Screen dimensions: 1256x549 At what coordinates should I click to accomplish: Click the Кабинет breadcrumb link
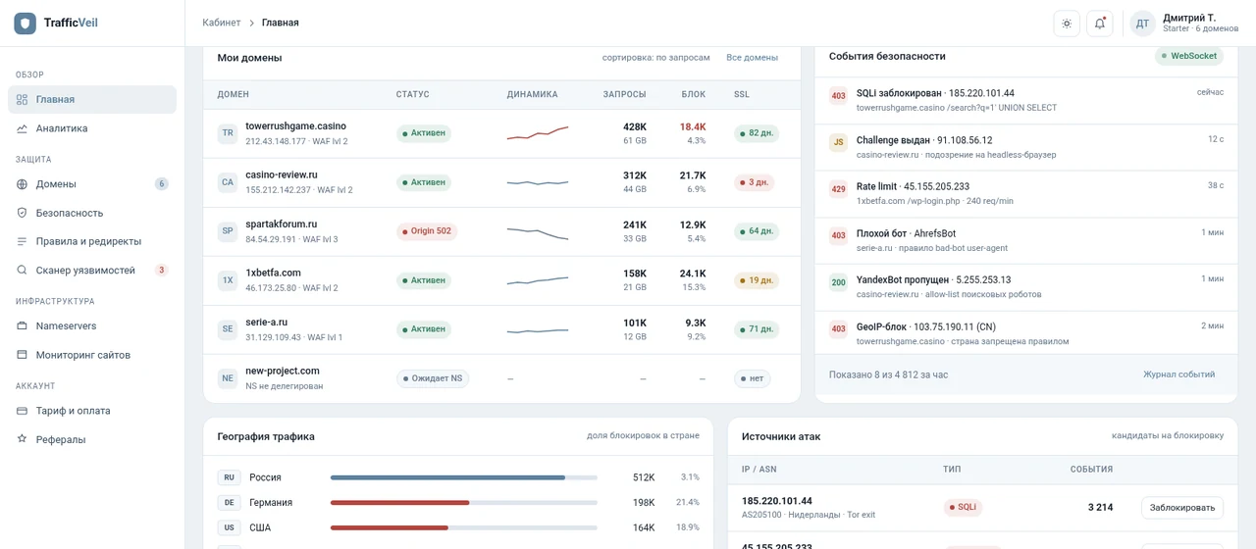pyautogui.click(x=221, y=23)
